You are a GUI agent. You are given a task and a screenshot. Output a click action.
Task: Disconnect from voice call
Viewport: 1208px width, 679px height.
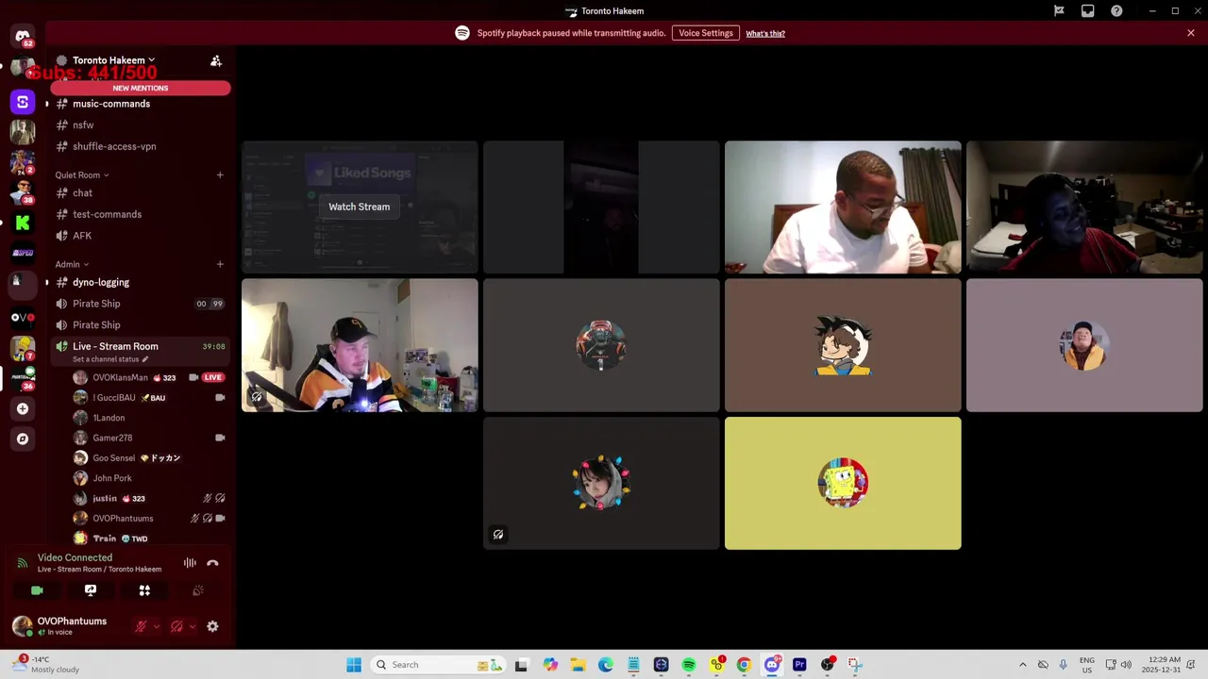(212, 563)
